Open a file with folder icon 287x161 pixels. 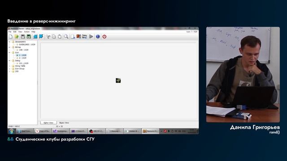click(17, 37)
